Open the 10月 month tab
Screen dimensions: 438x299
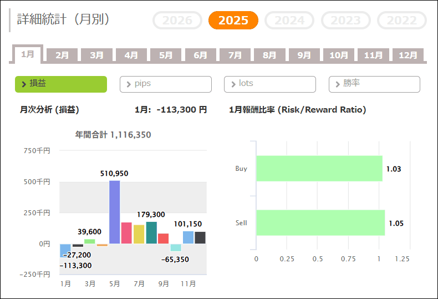[339, 55]
